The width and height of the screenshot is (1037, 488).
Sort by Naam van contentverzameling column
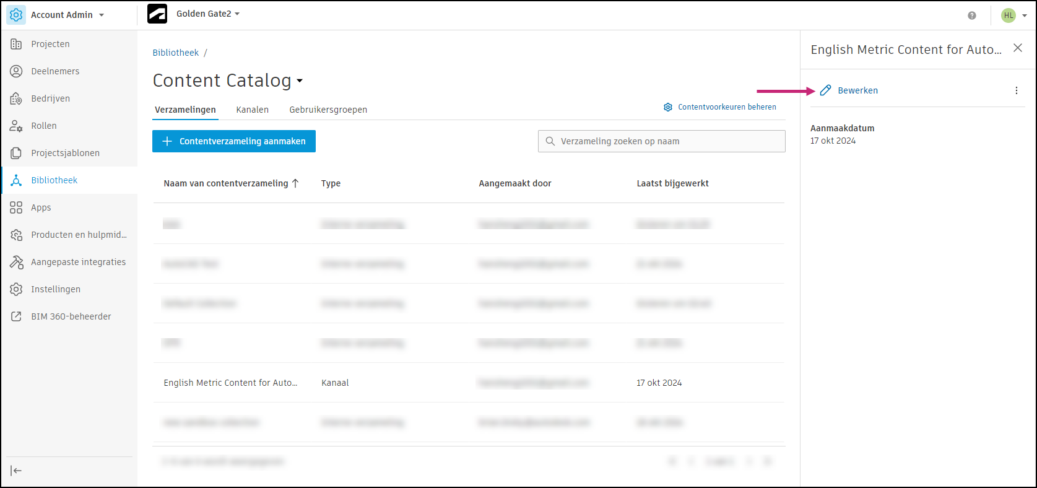pyautogui.click(x=226, y=183)
